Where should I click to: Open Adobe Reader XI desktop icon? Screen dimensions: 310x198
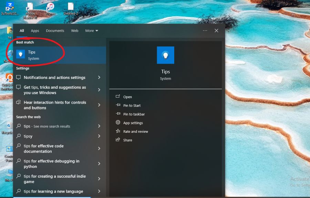click(30, 11)
